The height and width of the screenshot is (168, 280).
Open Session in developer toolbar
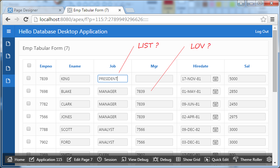tap(107, 159)
